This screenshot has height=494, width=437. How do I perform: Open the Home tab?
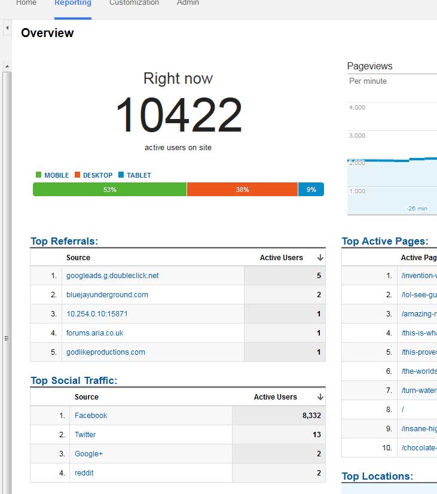[26, 4]
